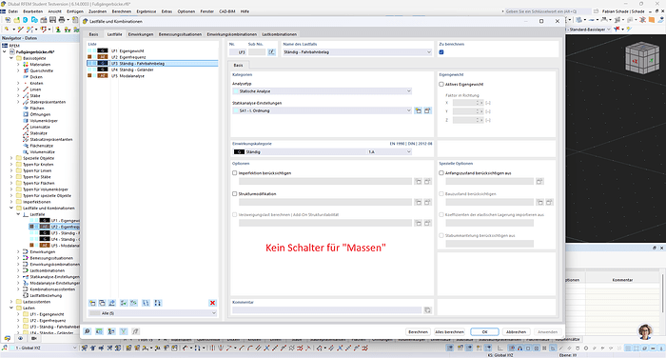Switch to the Einwirkungen tab

(141, 34)
